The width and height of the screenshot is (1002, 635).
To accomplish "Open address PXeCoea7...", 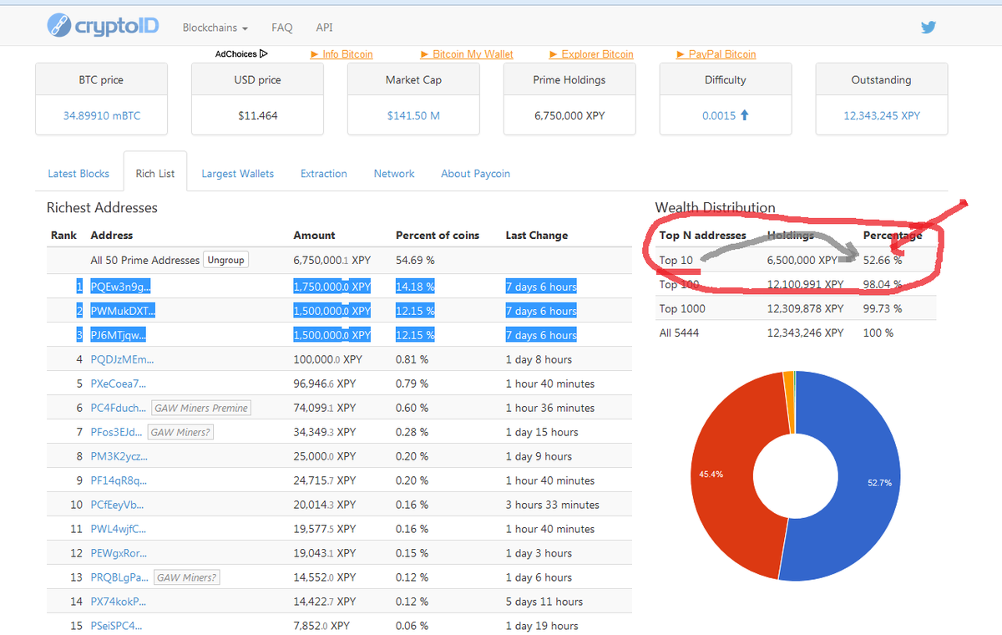I will (119, 384).
